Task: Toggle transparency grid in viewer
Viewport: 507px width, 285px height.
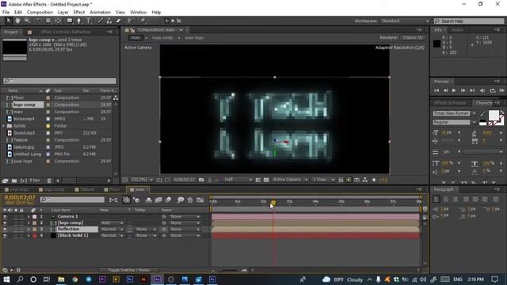Action: pyautogui.click(x=266, y=180)
